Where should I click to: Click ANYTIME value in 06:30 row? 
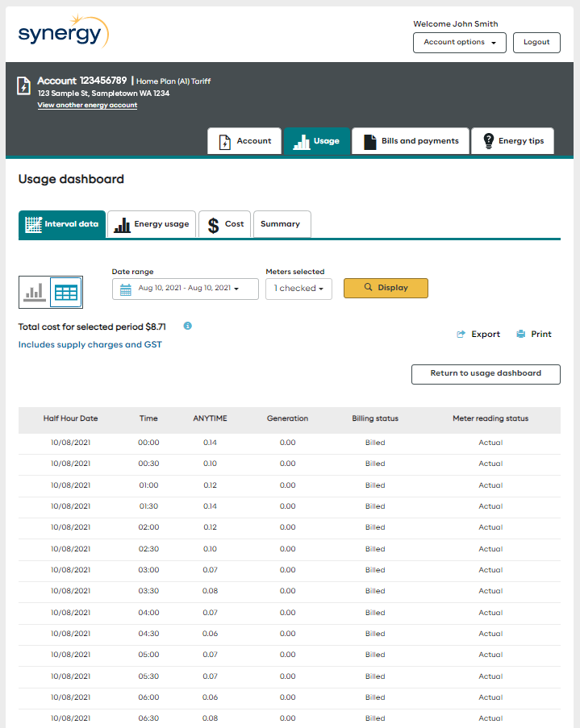tap(210, 718)
